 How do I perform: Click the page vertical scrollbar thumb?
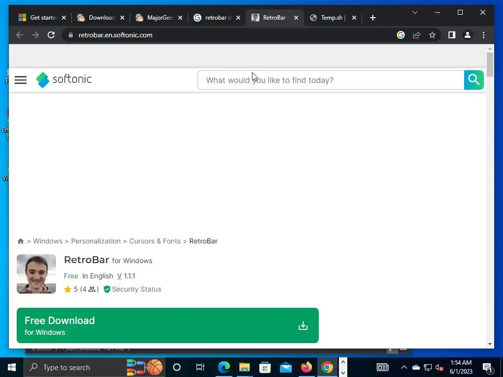pos(490,64)
